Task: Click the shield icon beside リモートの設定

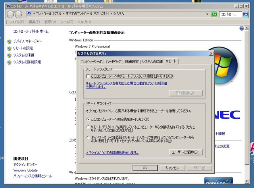Action: click(10, 49)
